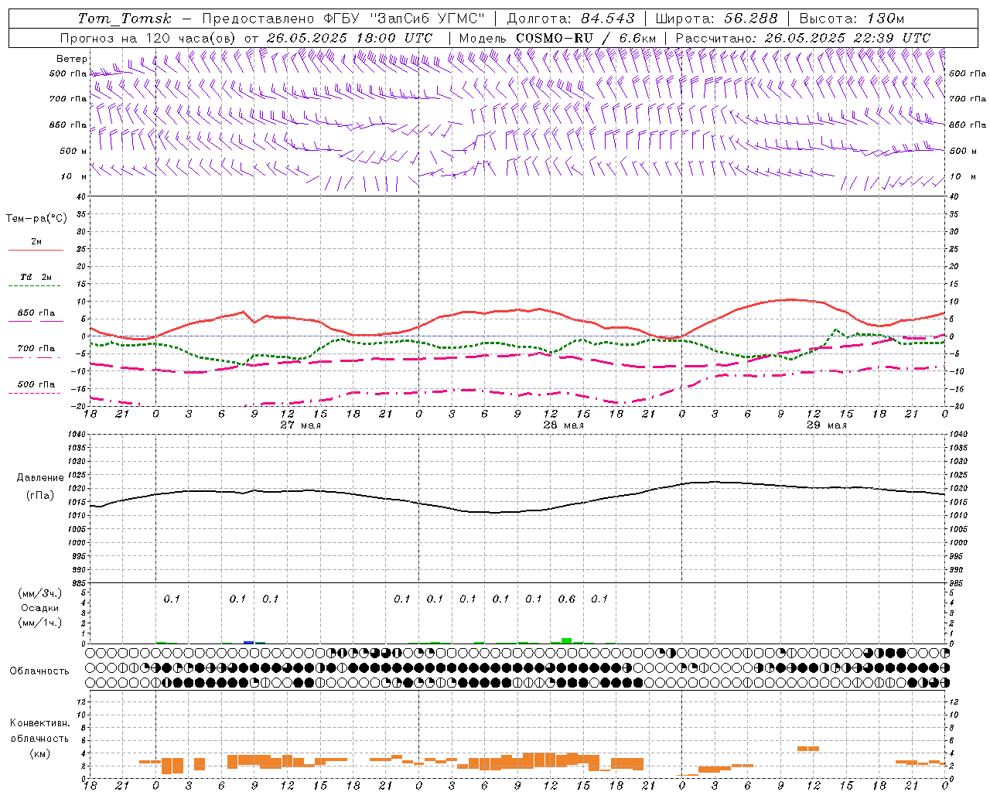Click the Ветер wind panel label
Viewport: 990px width, 792px height.
click(72, 59)
